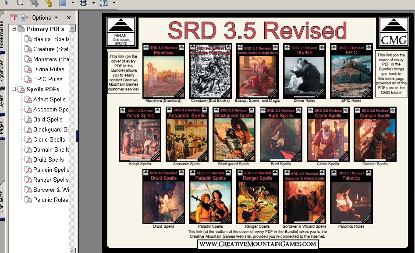Select the Spells PDFs bookmark

click(x=43, y=89)
